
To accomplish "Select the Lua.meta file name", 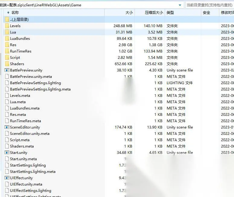I will tap(18, 102).
